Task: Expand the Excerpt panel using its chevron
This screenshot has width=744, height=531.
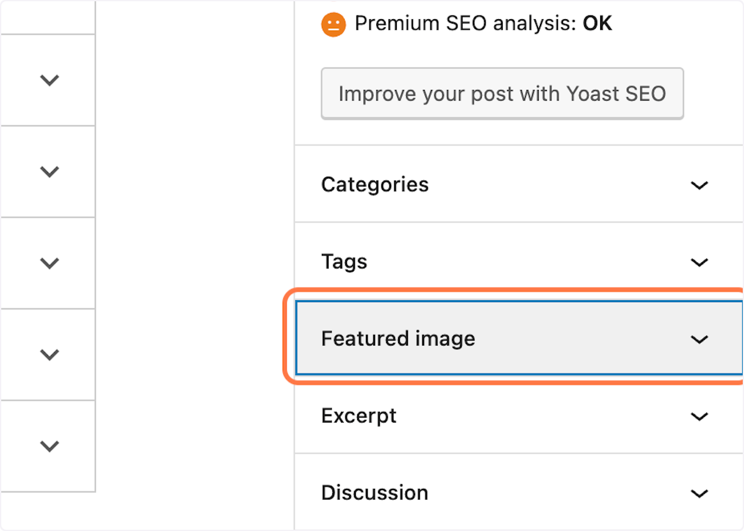Action: (x=699, y=416)
